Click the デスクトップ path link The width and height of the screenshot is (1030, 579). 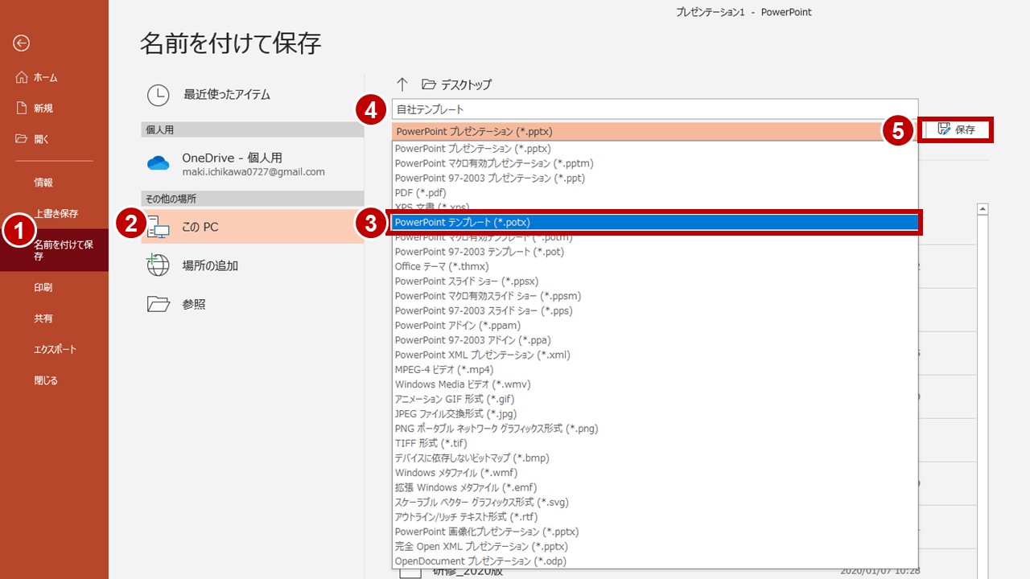[x=466, y=84]
